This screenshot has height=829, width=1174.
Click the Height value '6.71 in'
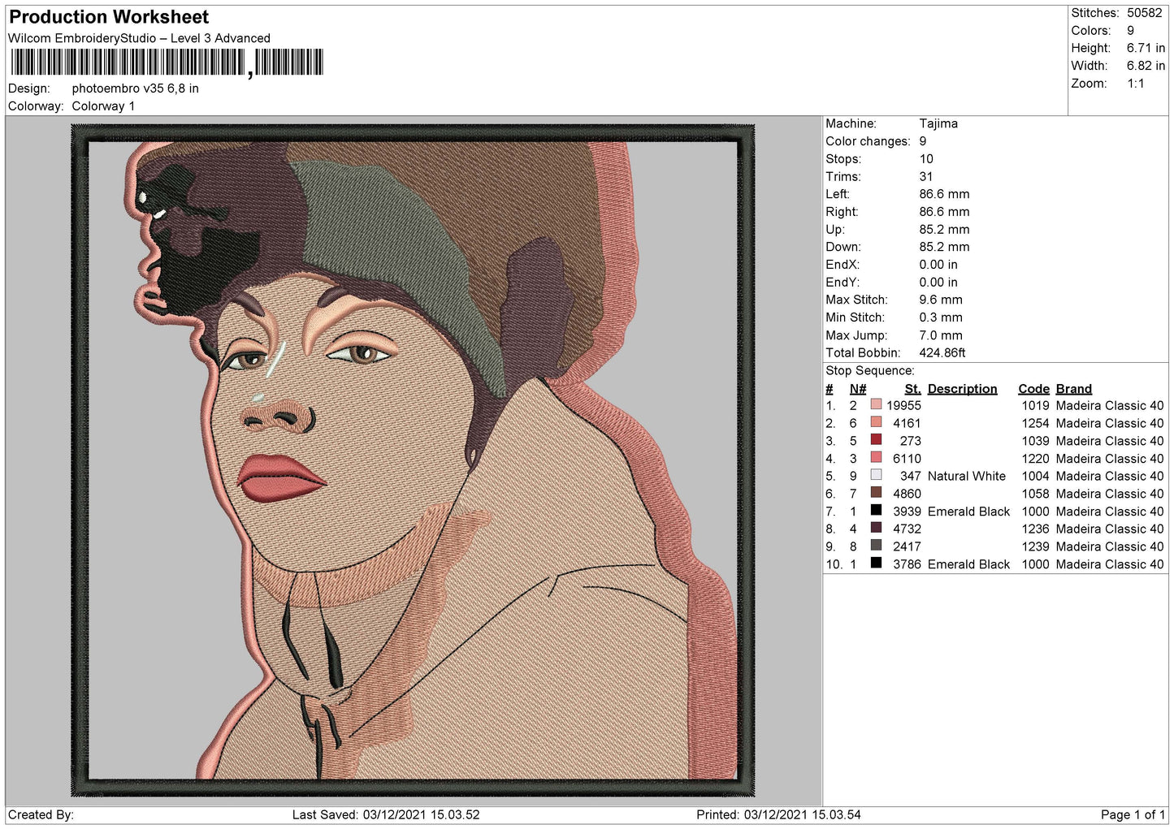point(1146,48)
